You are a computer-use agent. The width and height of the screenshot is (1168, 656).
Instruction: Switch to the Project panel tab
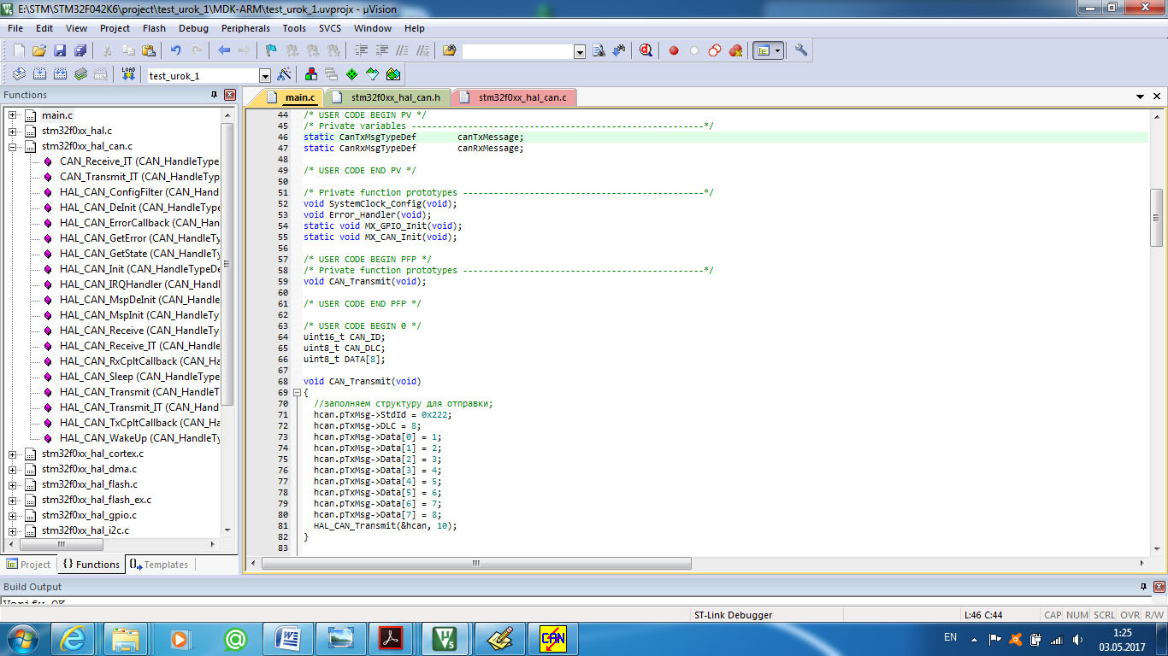pos(28,565)
